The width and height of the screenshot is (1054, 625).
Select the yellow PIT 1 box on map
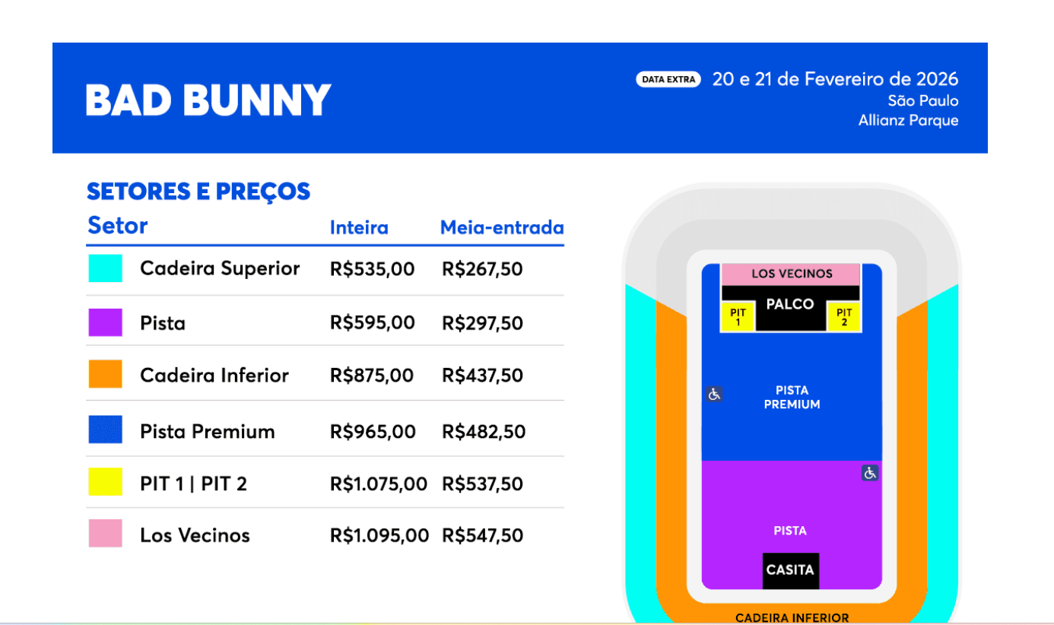(738, 317)
